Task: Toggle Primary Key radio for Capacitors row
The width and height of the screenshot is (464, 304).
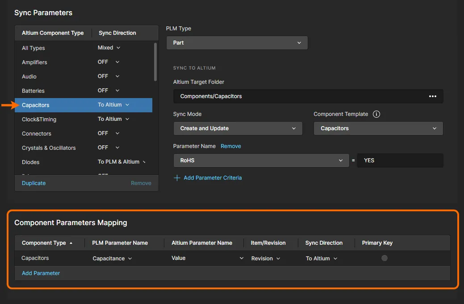Action: pos(384,258)
